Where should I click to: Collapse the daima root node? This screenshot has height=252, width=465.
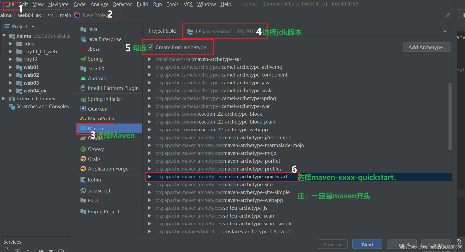pyautogui.click(x=4, y=36)
